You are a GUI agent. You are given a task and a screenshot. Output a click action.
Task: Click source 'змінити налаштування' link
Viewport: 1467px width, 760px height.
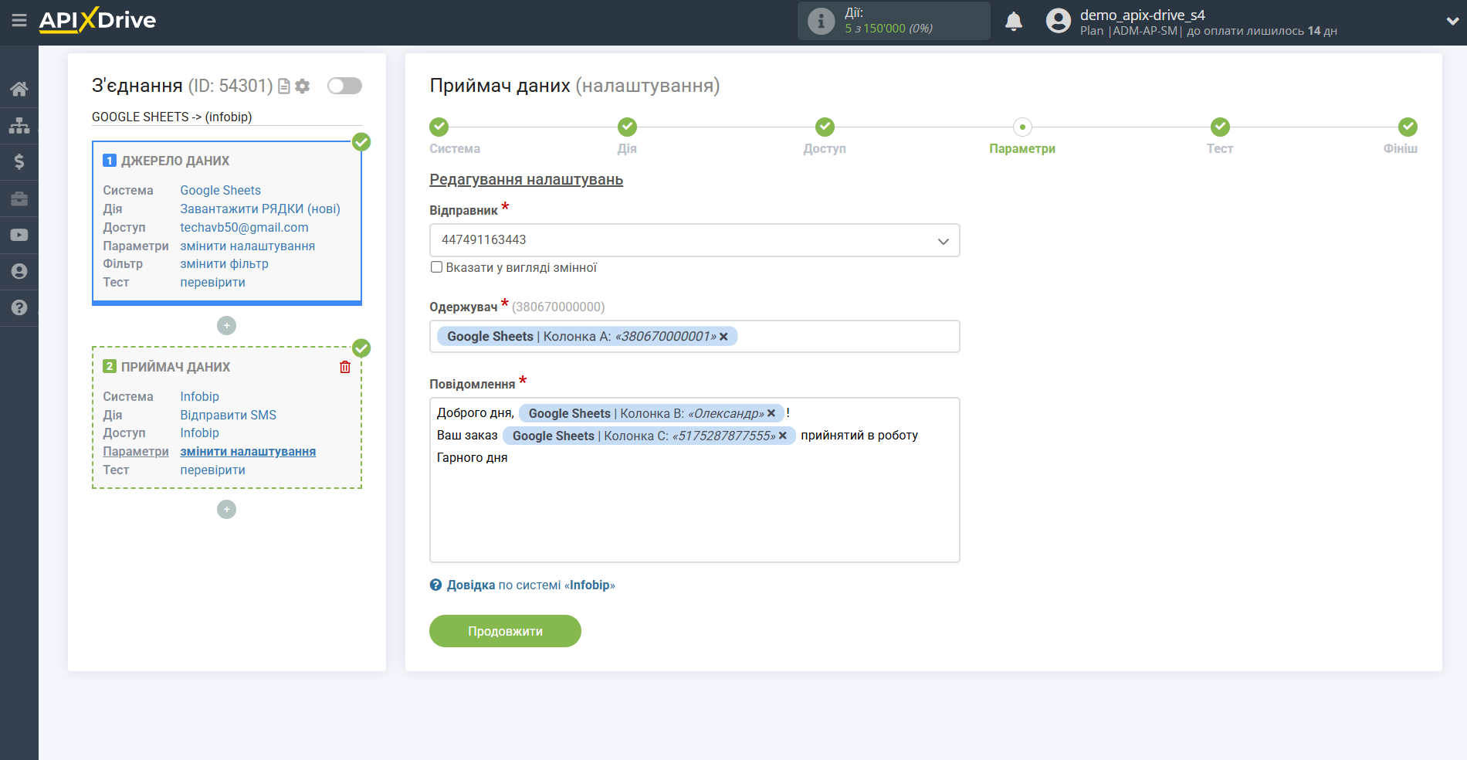[x=247, y=246]
